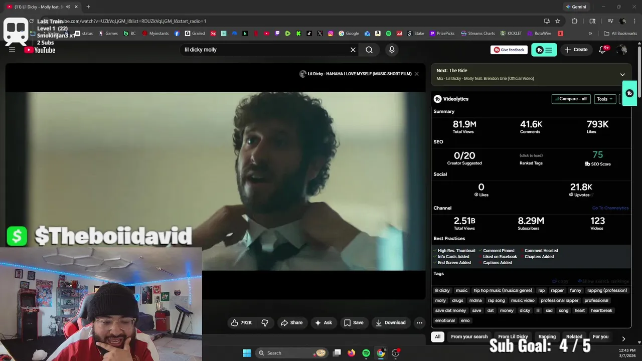Image resolution: width=642 pixels, height=361 pixels.
Task: Click the Give feedback button
Action: [509, 50]
